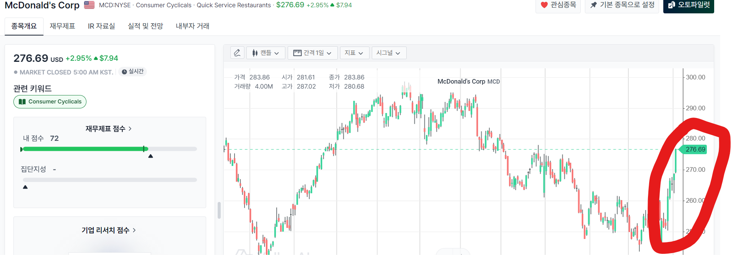Open the 오토파일럿 button

click(689, 5)
